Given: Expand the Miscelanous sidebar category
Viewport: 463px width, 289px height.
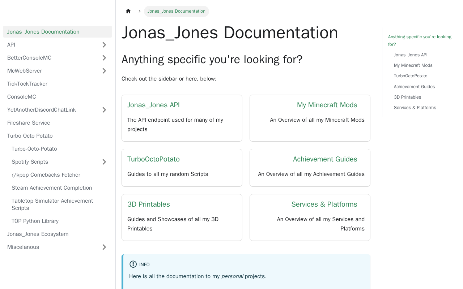Looking at the screenshot, I should point(104,247).
